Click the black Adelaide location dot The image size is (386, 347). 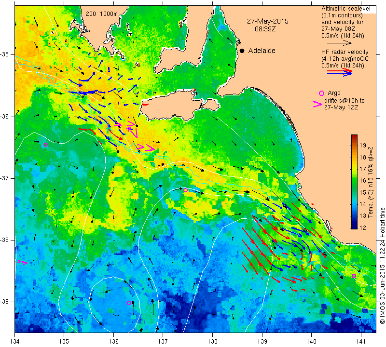(x=242, y=51)
